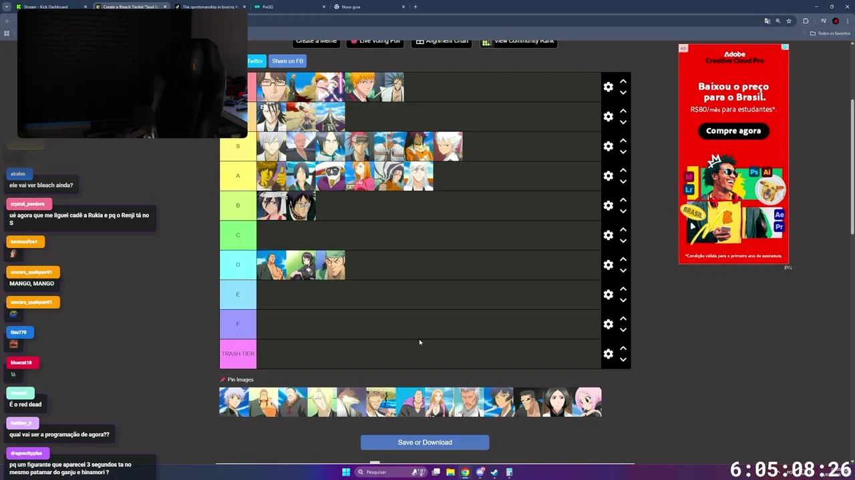Open the Chrome three-dot menu
Viewport: 855px width, 480px height.
(x=848, y=21)
